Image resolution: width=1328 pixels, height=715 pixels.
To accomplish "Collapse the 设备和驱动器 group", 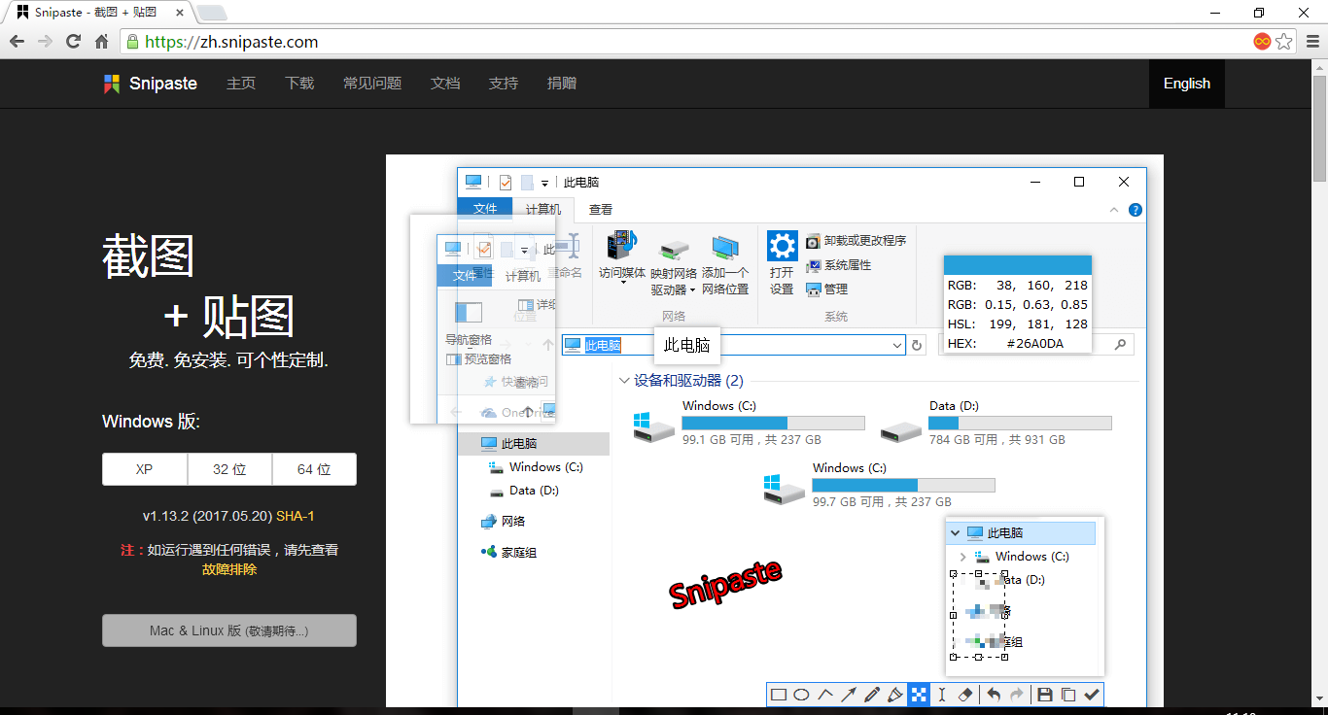I will click(x=624, y=381).
